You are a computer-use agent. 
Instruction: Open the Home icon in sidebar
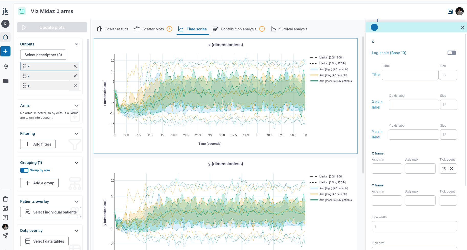[5, 37]
